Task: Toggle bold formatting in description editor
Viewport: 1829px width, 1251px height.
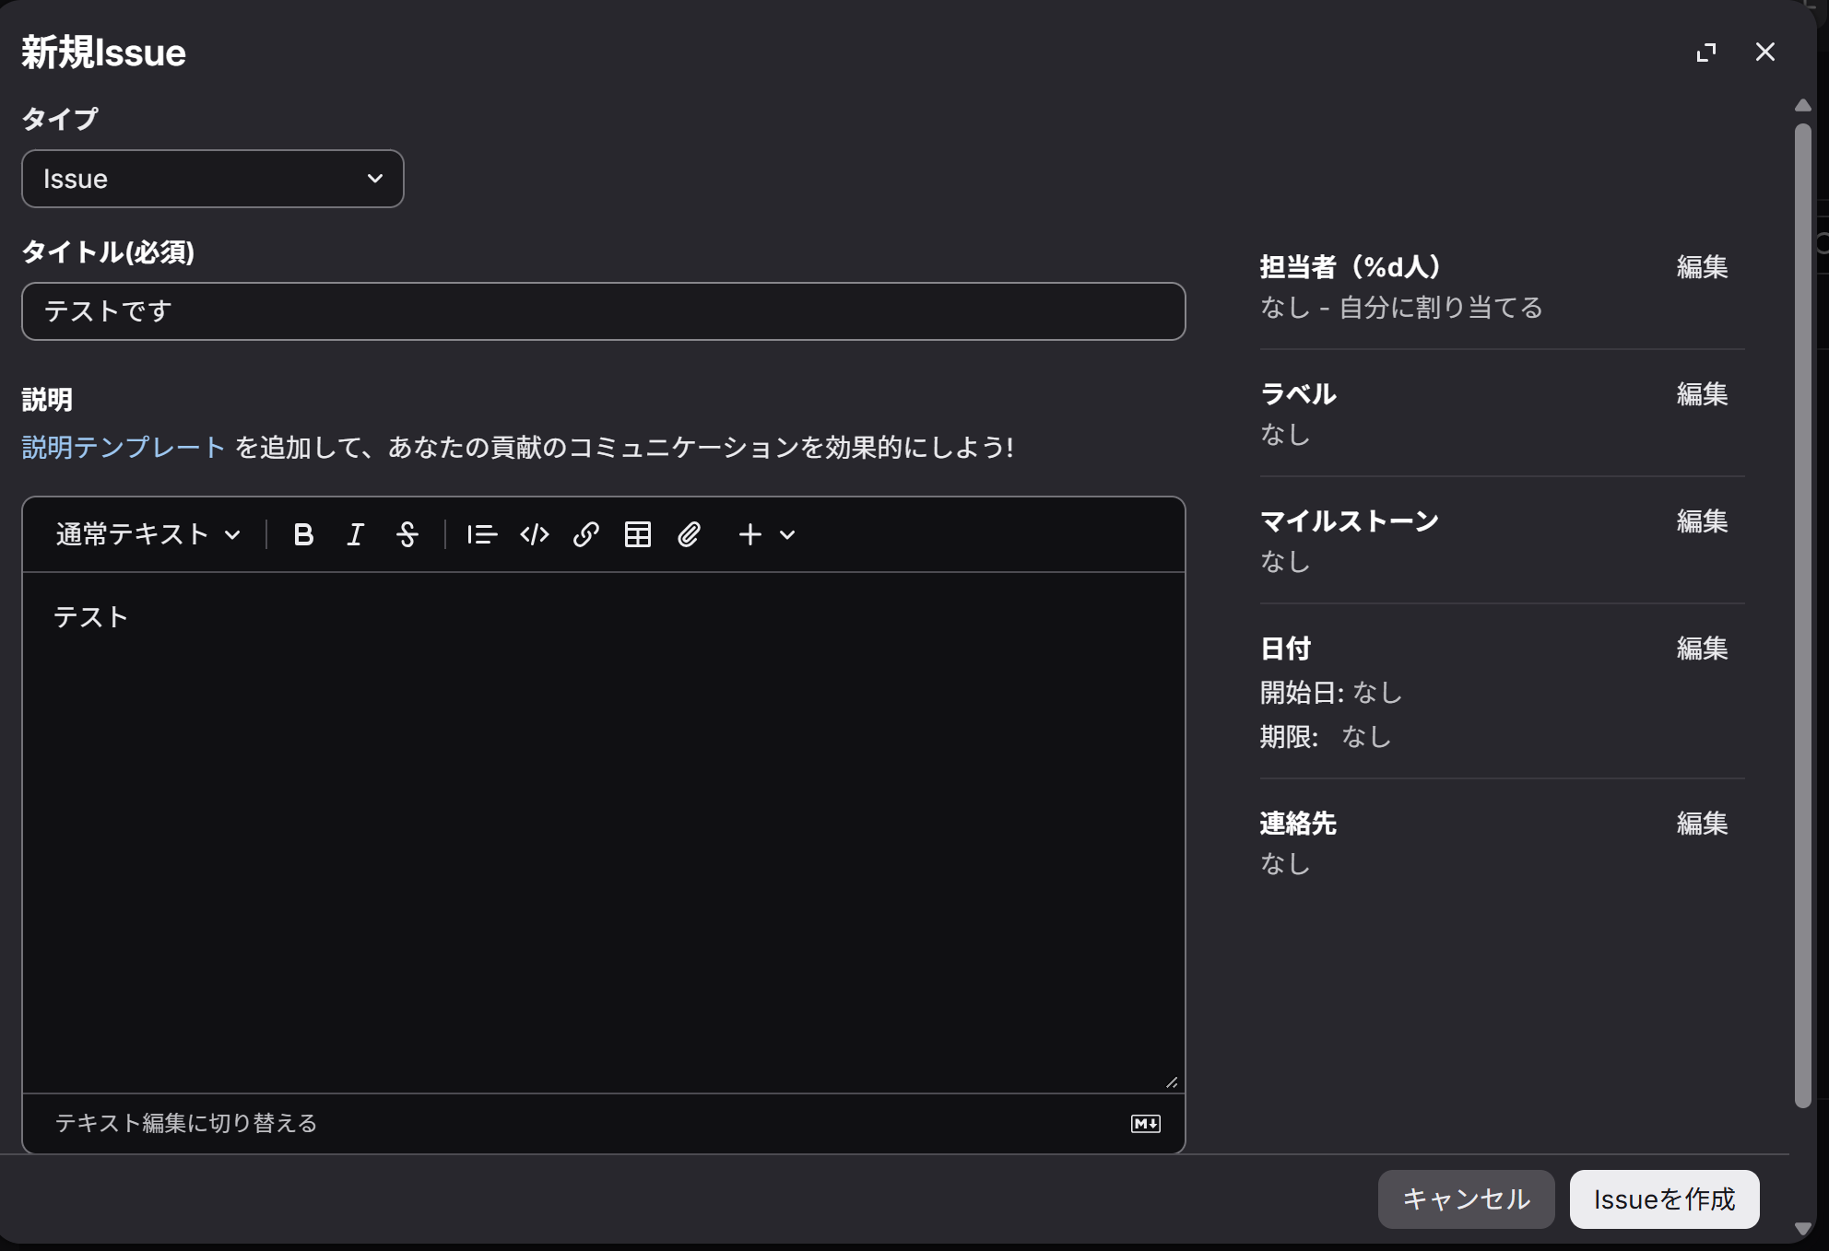Action: pos(303,534)
